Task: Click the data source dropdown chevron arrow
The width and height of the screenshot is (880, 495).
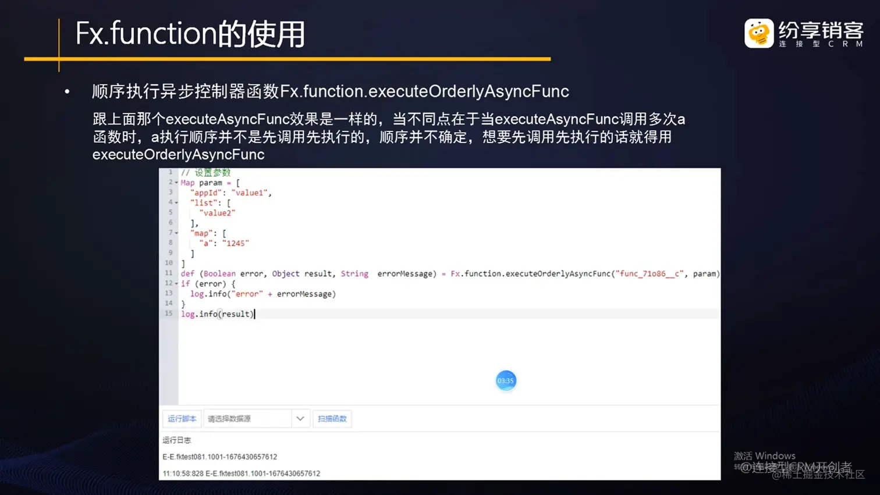Action: coord(300,419)
